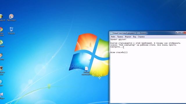Place cursor in 'Привет друзья!' line

[118, 40]
